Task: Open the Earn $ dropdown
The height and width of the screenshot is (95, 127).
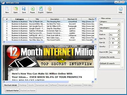Action: pos(119,43)
